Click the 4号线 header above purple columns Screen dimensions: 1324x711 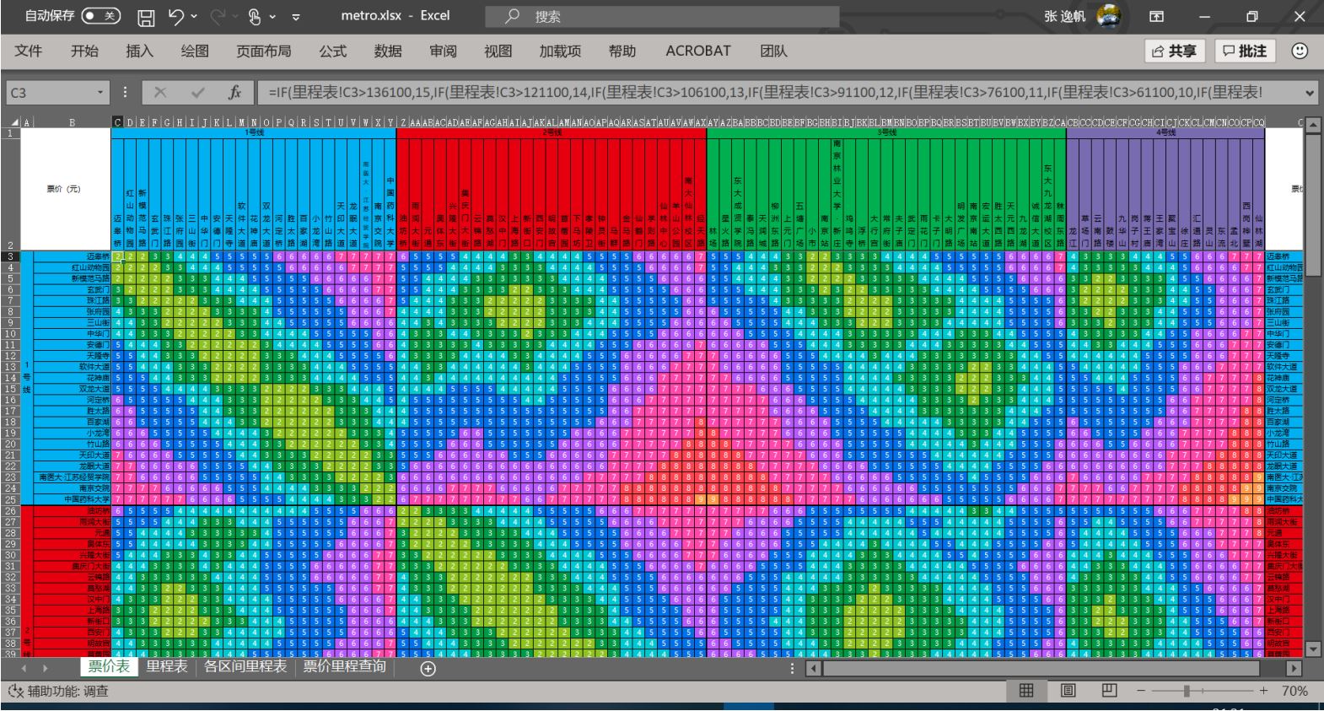click(x=1165, y=132)
